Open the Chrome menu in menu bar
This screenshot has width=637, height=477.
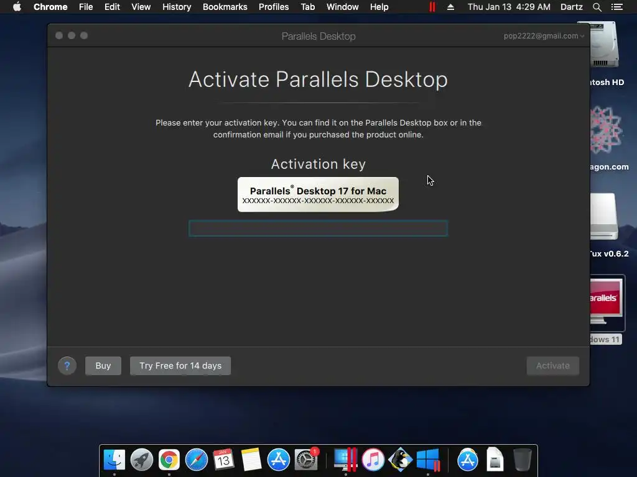pos(50,7)
